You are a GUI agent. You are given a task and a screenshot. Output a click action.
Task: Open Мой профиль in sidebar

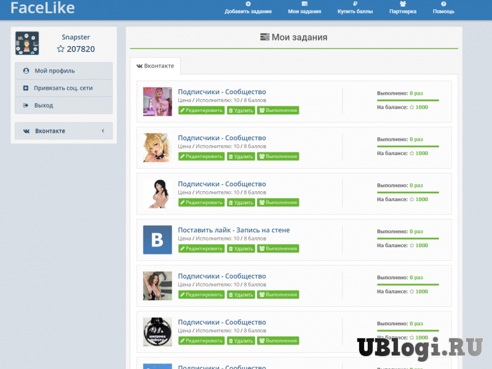point(54,71)
